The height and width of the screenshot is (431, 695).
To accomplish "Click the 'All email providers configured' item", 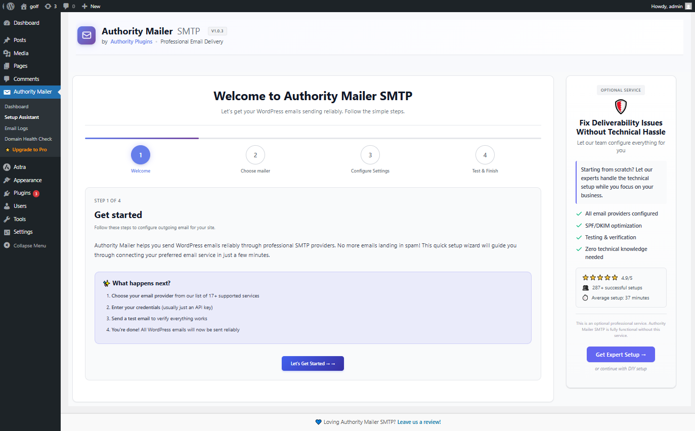I will pyautogui.click(x=622, y=213).
